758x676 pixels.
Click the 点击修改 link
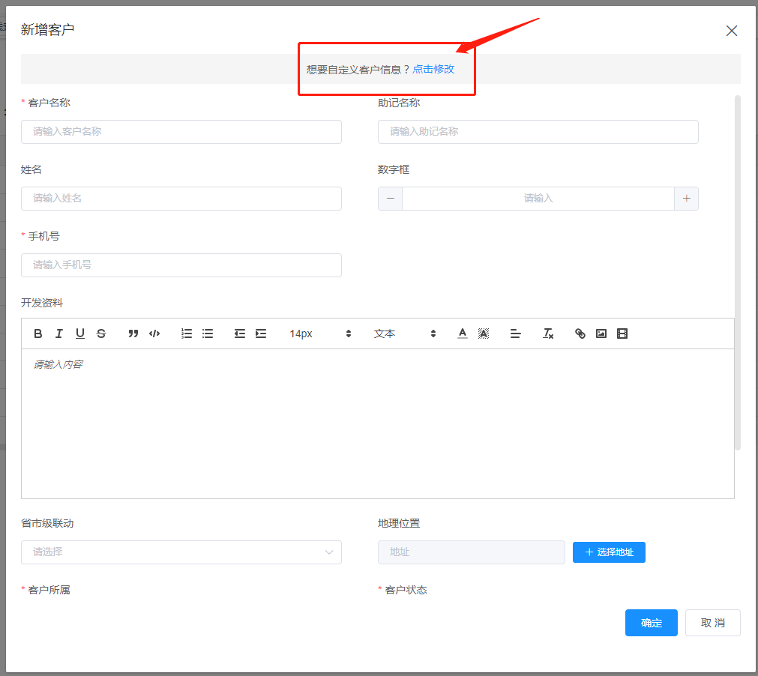[433, 69]
